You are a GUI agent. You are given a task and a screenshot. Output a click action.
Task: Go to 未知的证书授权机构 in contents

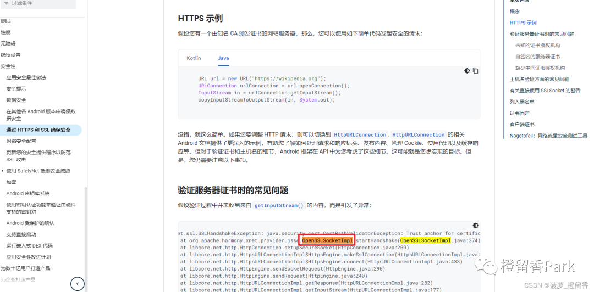(537, 45)
